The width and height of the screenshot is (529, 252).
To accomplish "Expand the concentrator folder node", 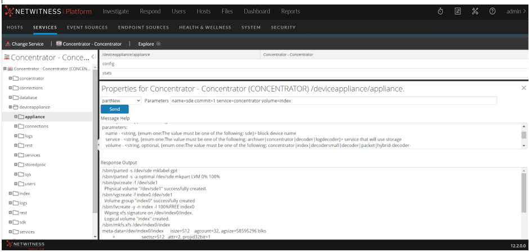I will 11,78.
